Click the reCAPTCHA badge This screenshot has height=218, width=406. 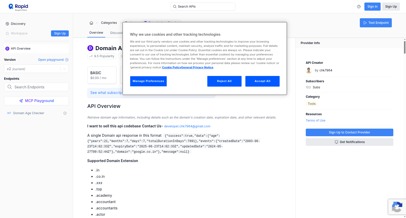click(x=397, y=207)
